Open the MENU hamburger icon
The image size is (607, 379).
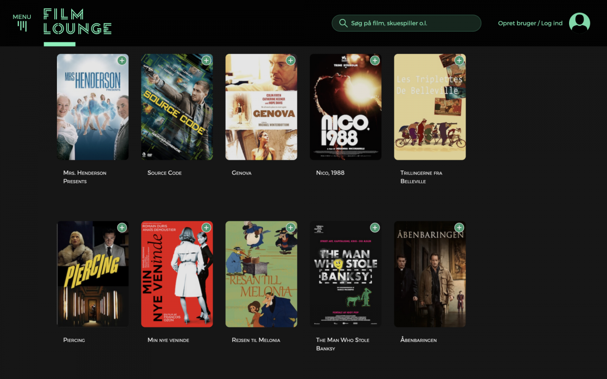point(22,23)
